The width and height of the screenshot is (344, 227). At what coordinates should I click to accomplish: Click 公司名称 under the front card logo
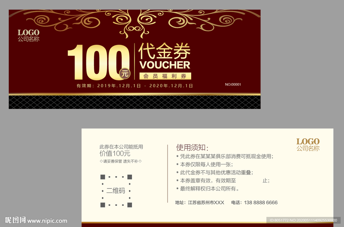click(29, 39)
